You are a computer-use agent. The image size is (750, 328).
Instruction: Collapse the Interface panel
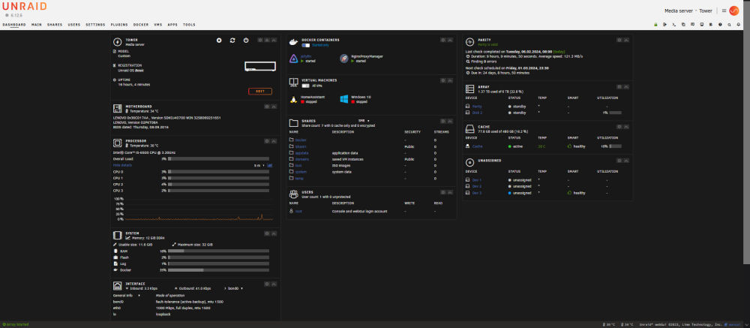274,284
